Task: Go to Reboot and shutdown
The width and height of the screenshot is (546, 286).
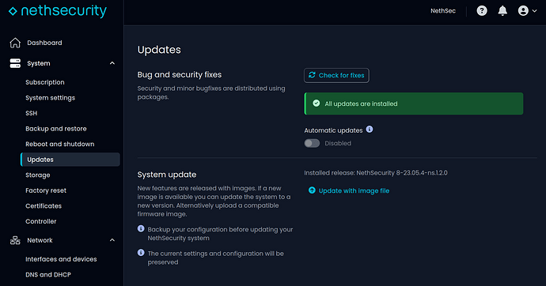Action: 60,145
